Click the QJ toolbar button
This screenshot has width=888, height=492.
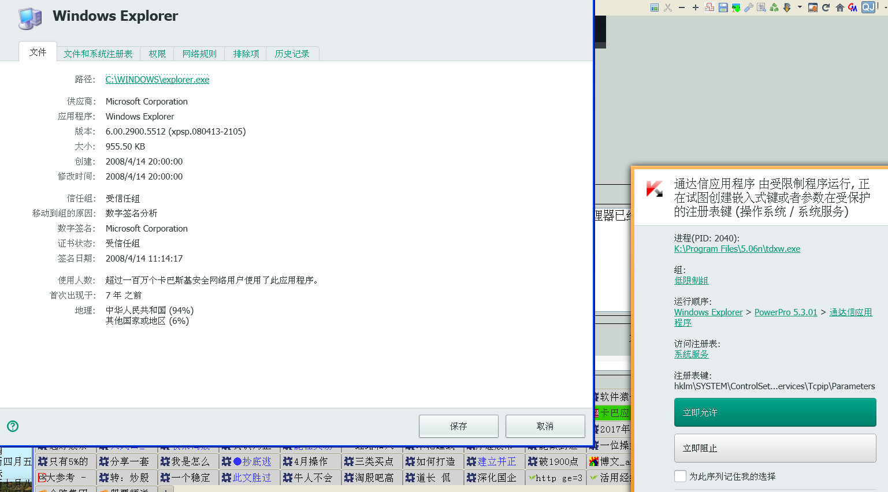(x=868, y=7)
